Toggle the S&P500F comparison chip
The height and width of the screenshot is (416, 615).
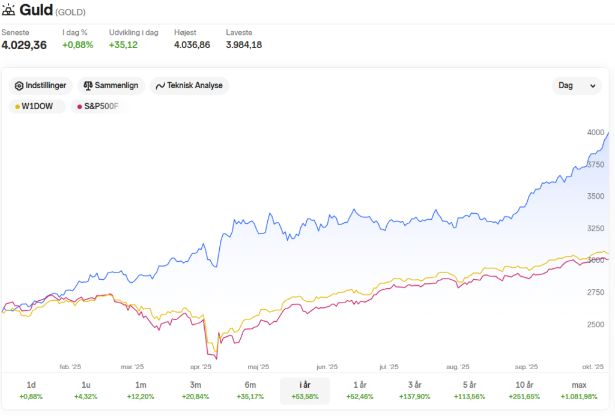point(100,106)
